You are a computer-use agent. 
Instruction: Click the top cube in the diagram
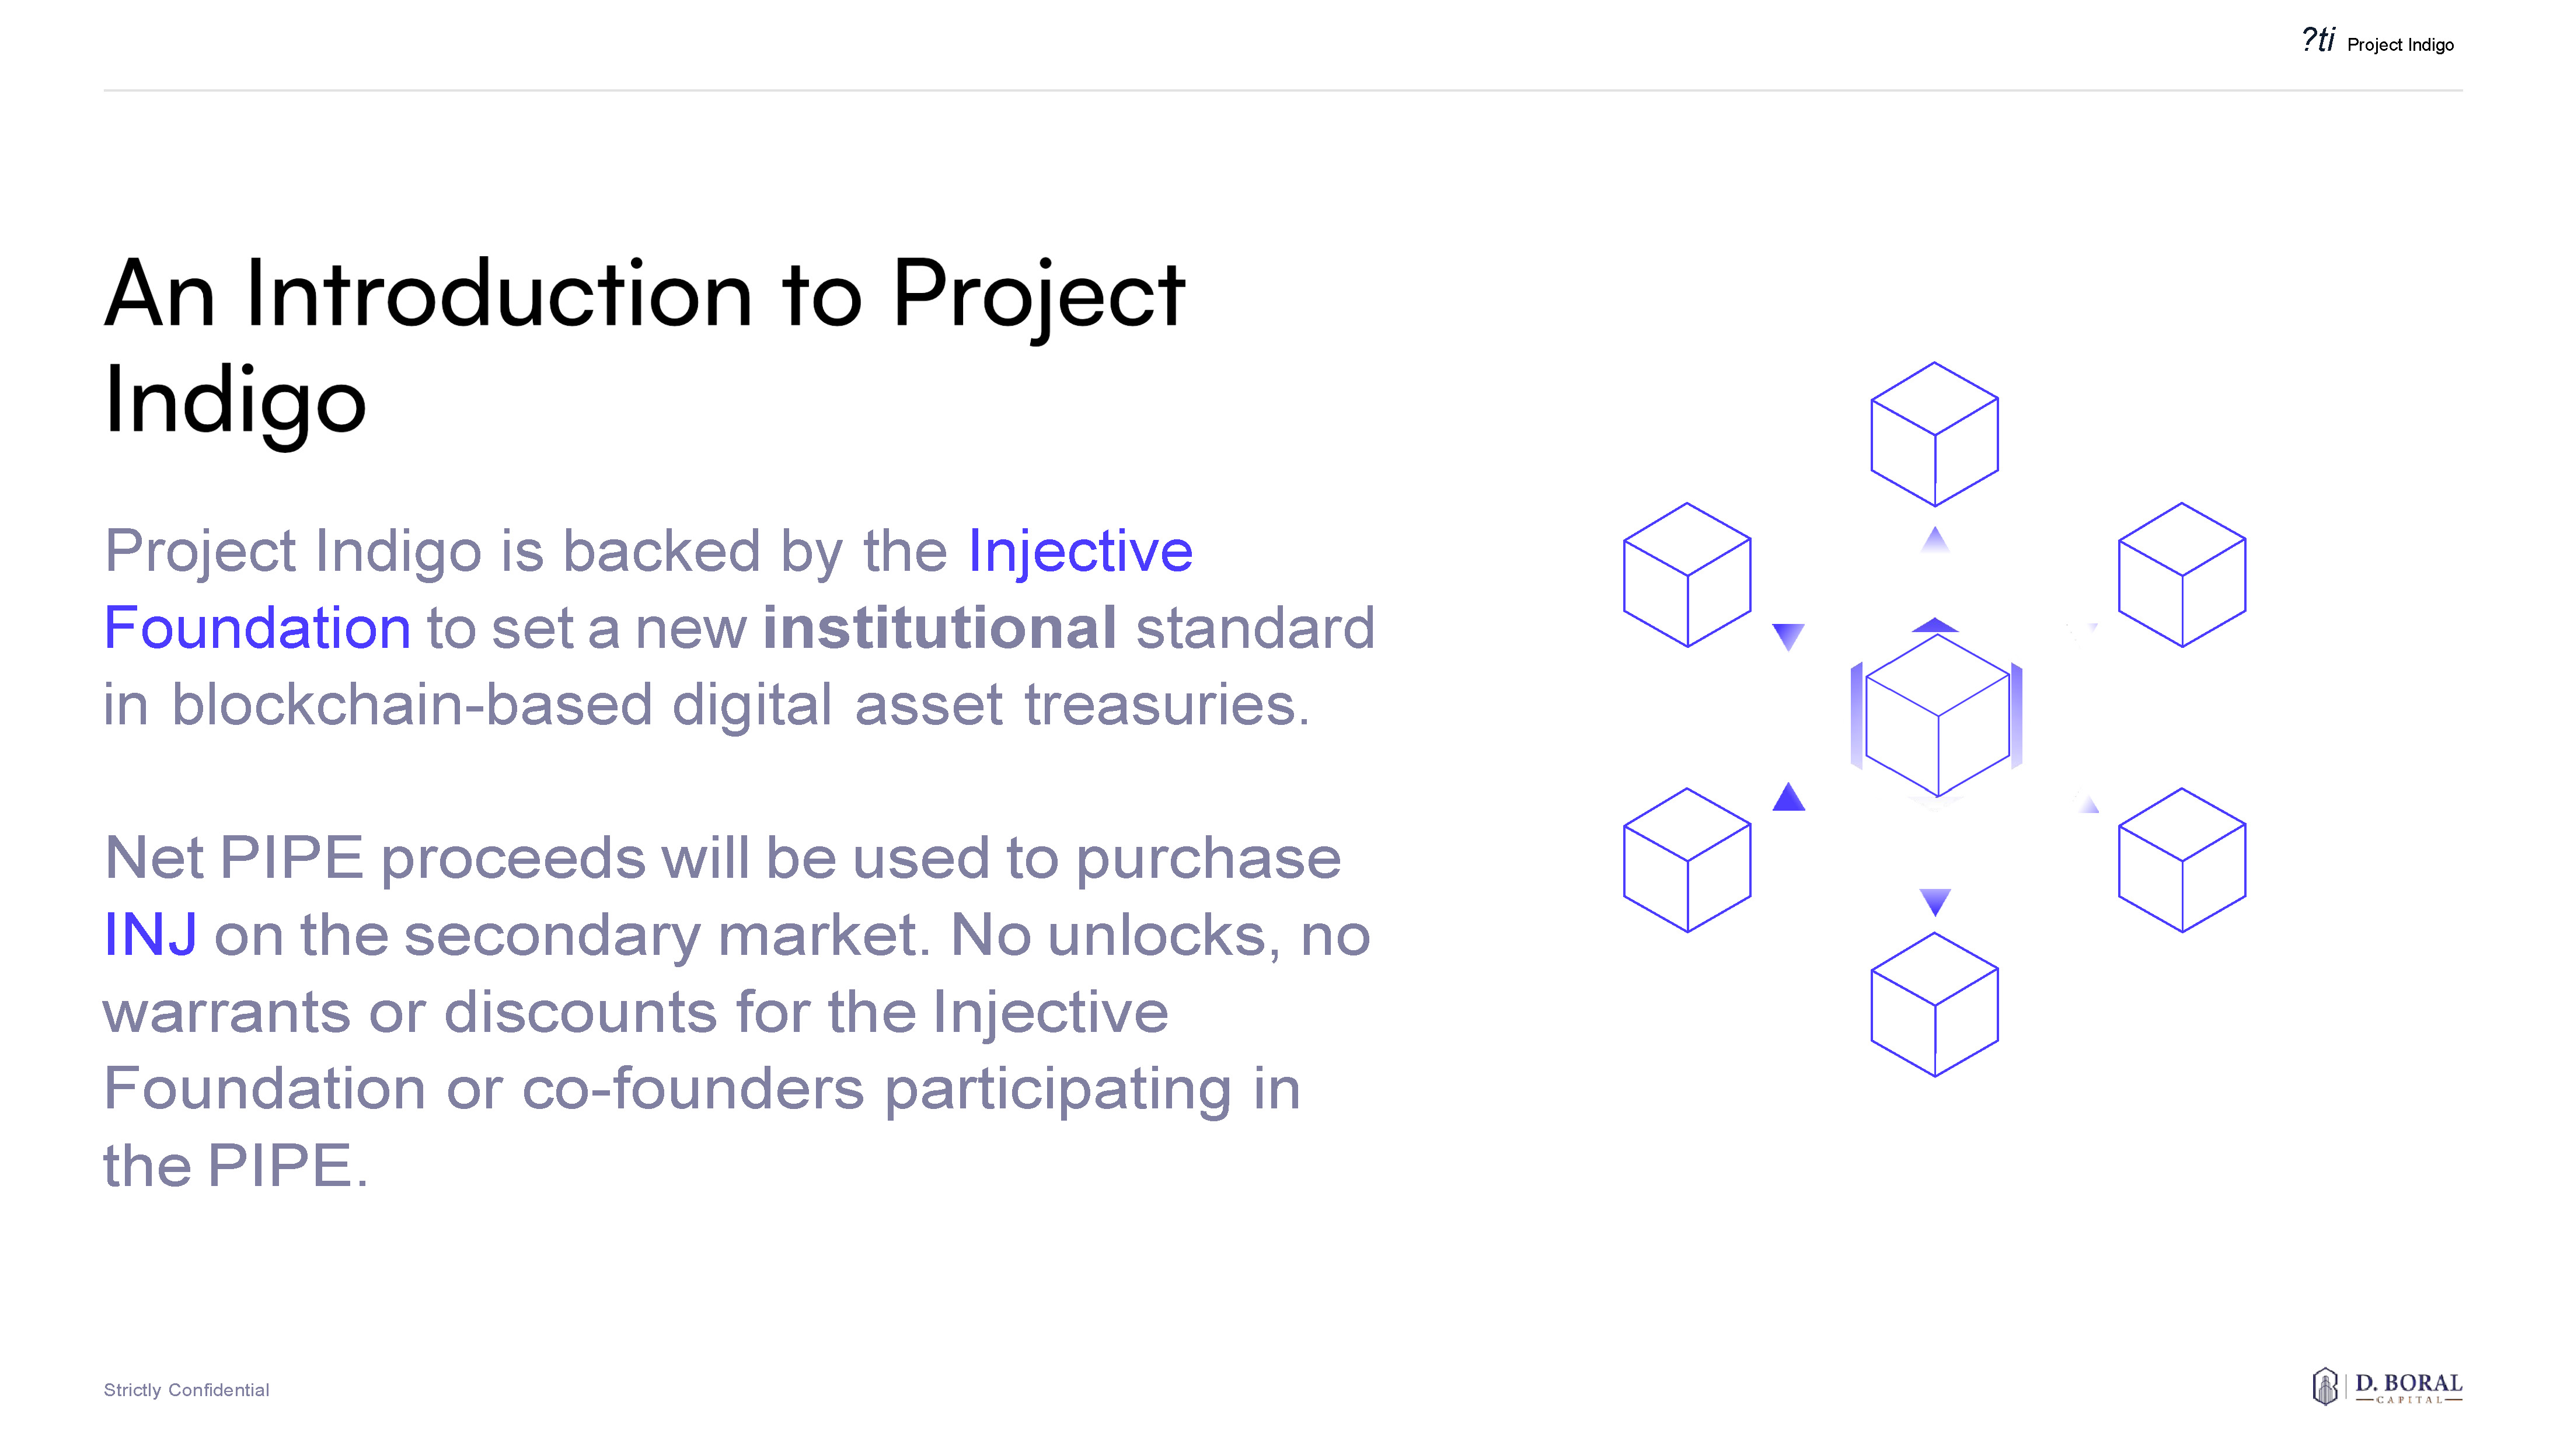1933,434
